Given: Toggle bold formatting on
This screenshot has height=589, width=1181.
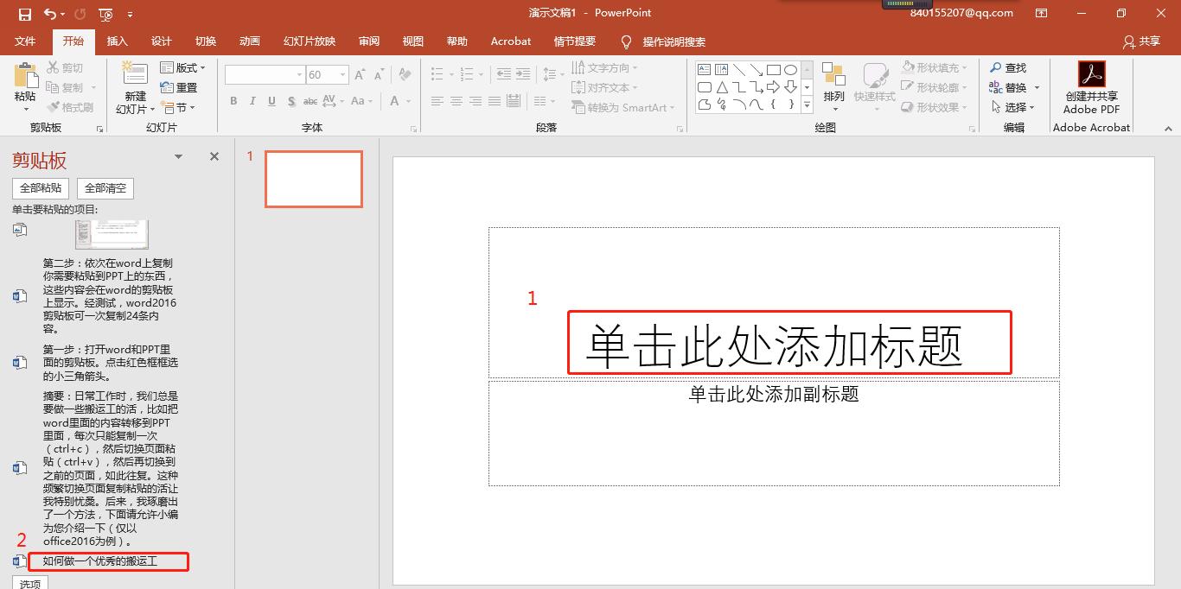Looking at the screenshot, I should pyautogui.click(x=233, y=101).
